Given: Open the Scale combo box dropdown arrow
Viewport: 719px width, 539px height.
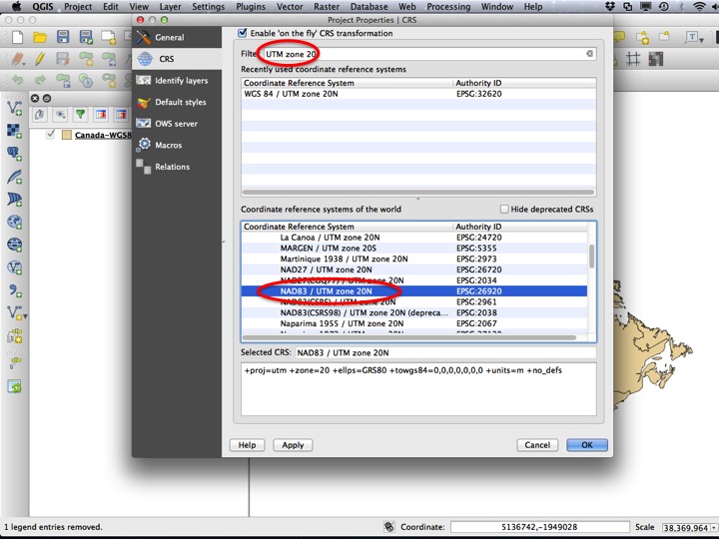Looking at the screenshot, I should click(713, 528).
